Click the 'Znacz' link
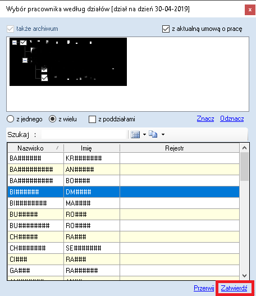Screen dimensions: 256x296 (x=205, y=119)
